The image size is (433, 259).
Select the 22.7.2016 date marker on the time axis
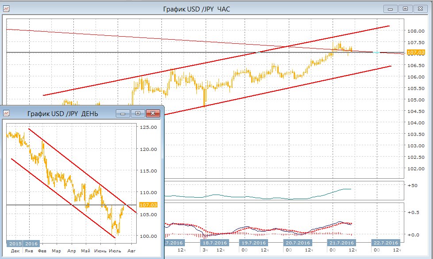click(386, 243)
